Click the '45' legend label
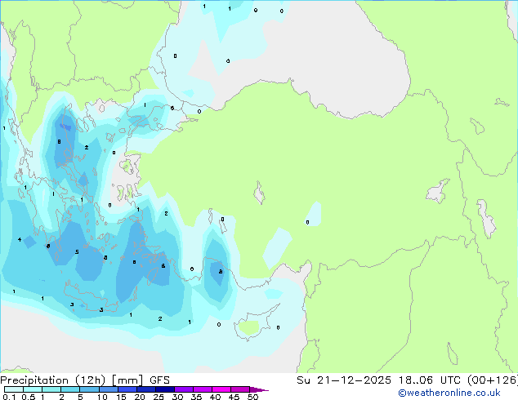 click(x=234, y=397)
